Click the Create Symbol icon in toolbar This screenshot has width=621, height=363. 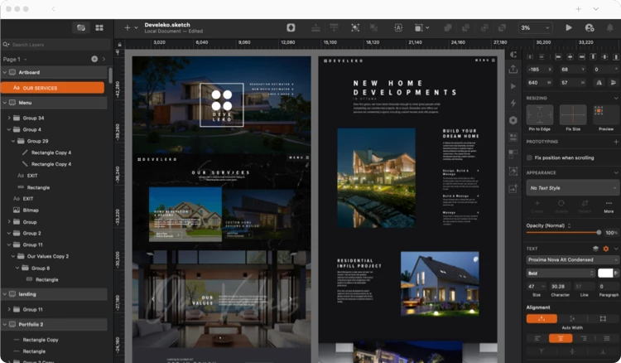tap(291, 27)
